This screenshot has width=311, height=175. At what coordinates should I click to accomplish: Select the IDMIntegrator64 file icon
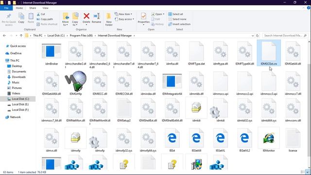click(x=172, y=81)
